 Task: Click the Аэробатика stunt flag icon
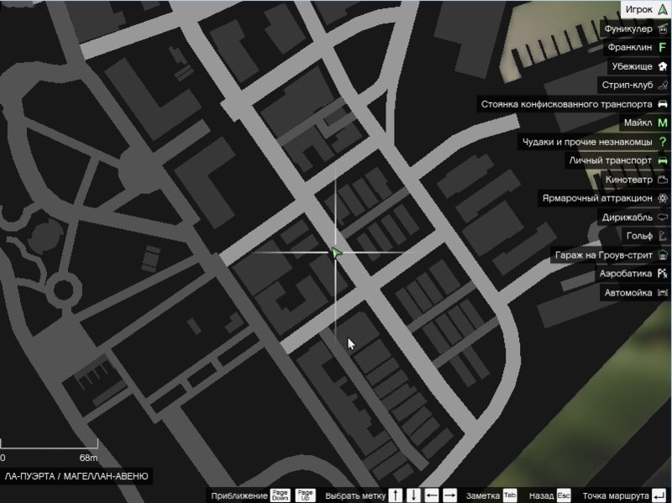(x=663, y=274)
